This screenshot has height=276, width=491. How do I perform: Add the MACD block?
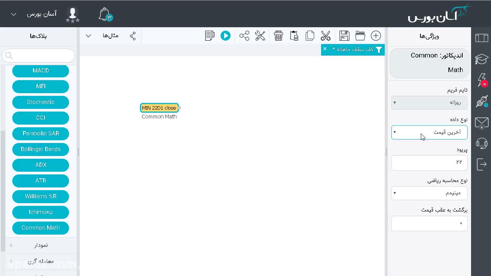[41, 71]
